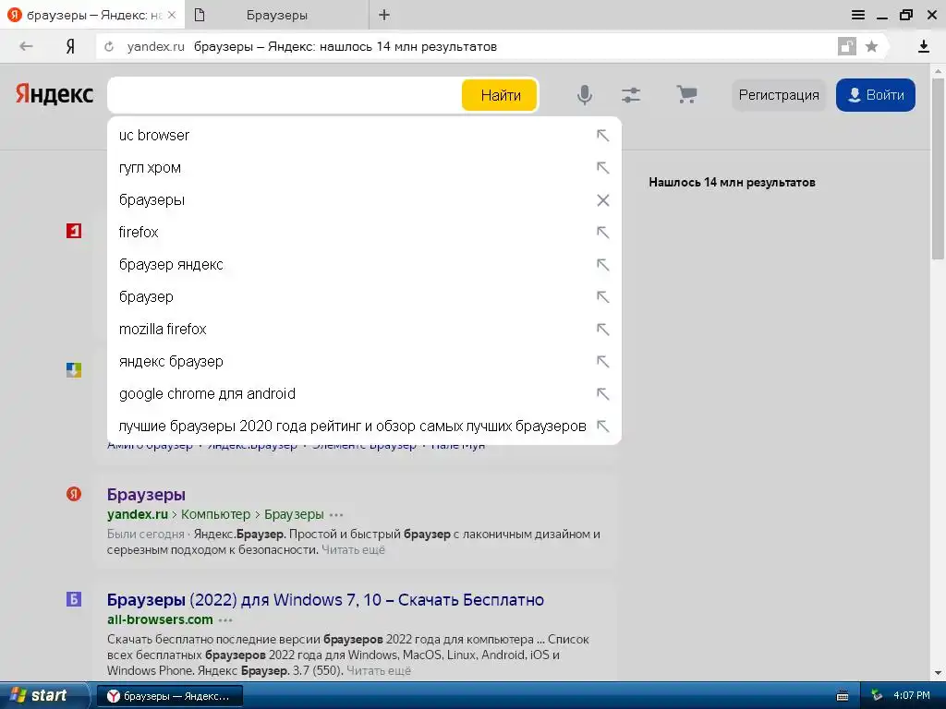Open the three-dot menu after Компьютер > Браузеры
This screenshot has width=946, height=709.
[336, 515]
